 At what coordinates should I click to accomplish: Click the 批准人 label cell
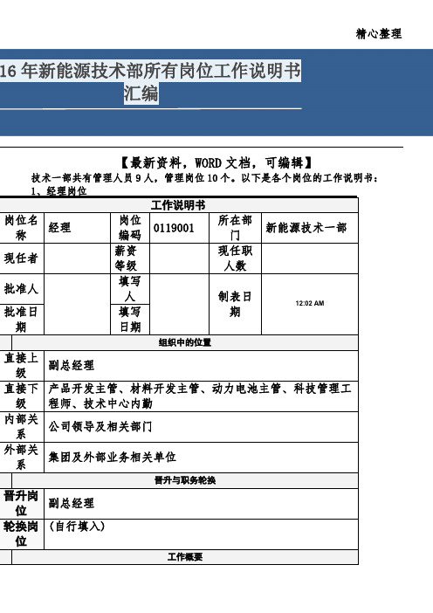click(22, 289)
